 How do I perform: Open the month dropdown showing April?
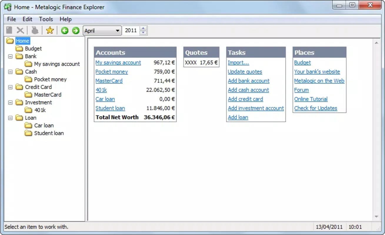pyautogui.click(x=102, y=31)
